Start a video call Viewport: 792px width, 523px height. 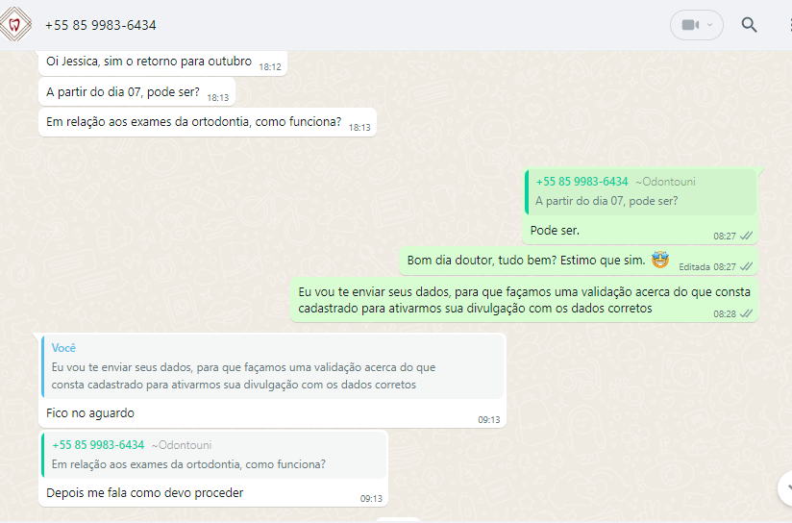(689, 25)
